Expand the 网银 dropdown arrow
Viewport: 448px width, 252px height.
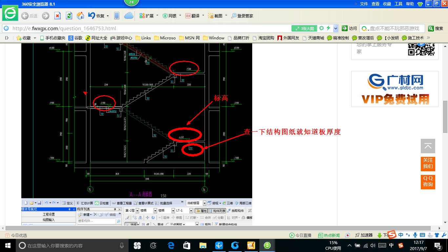pos(180,15)
